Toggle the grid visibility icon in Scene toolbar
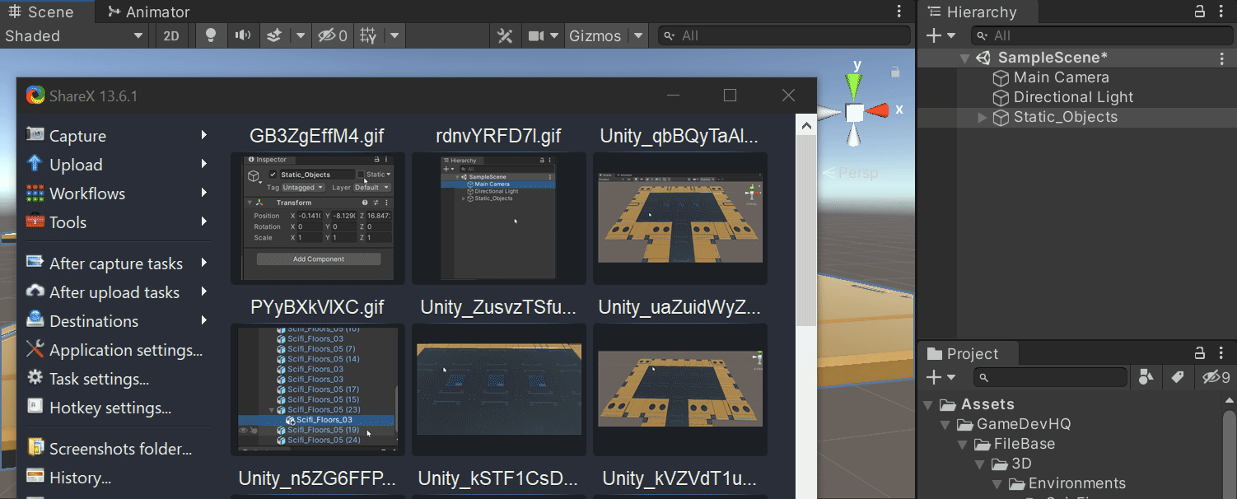This screenshot has width=1237, height=499. [x=369, y=35]
